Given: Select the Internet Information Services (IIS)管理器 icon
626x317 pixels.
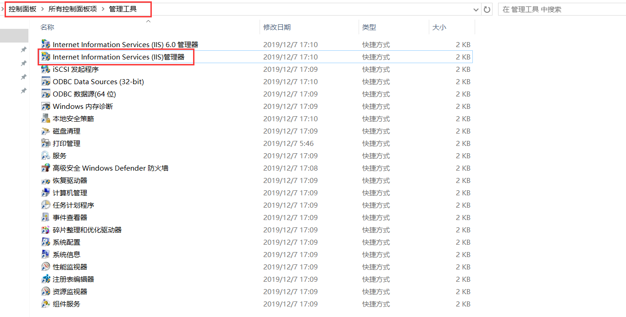Looking at the screenshot, I should pos(45,57).
